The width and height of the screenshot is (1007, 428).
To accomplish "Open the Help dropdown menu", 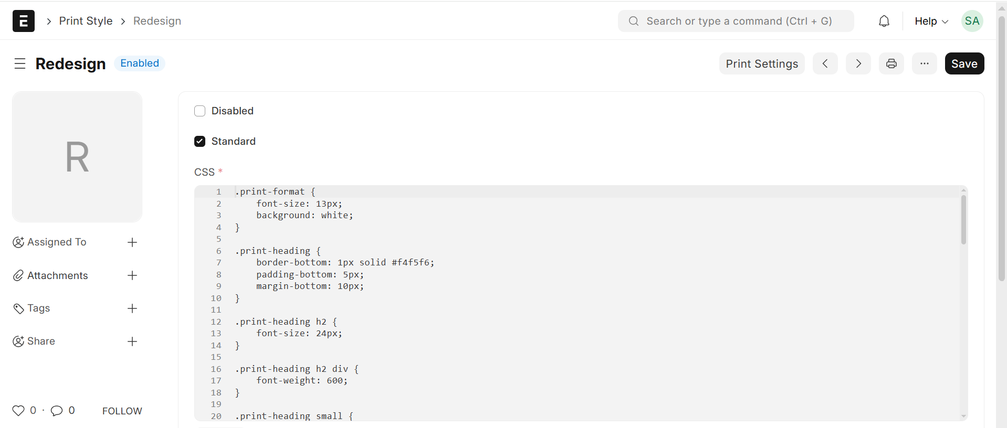I will point(931,21).
